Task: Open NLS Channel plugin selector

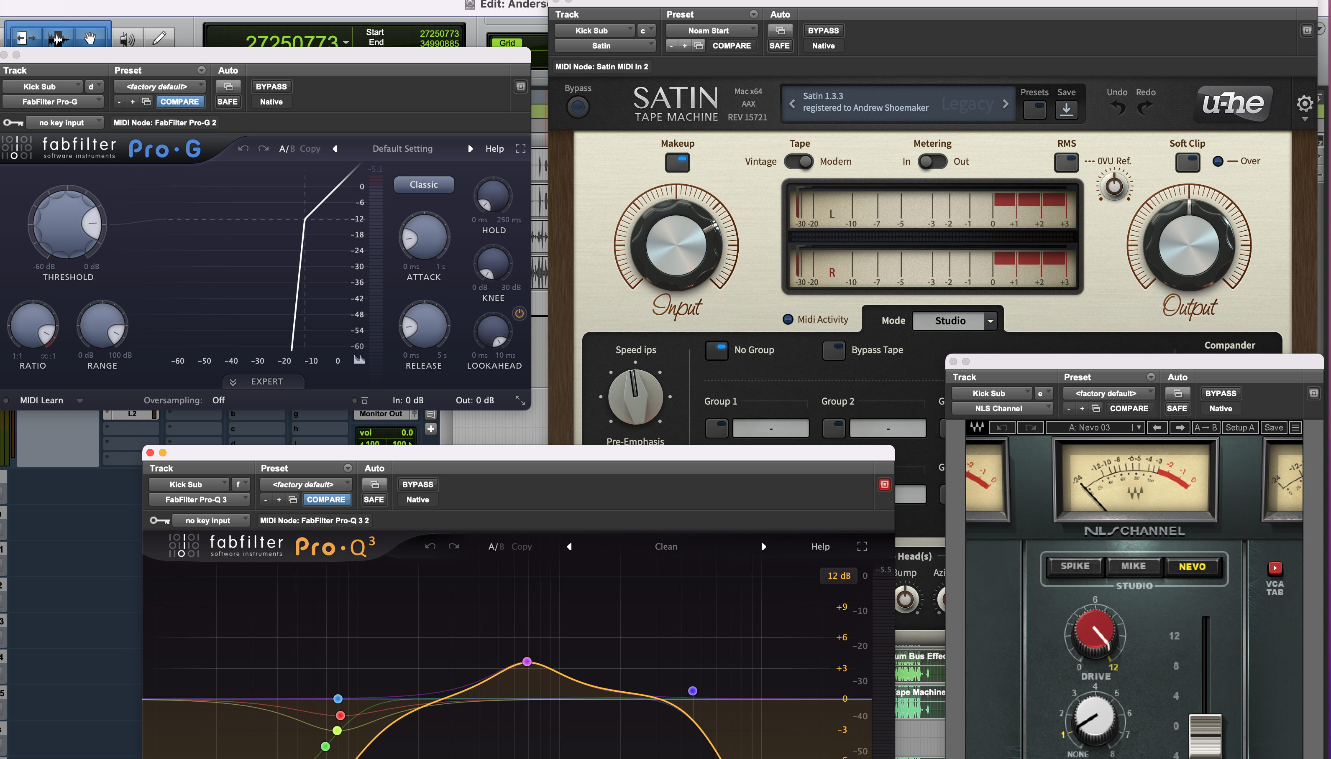Action: click(x=1002, y=409)
